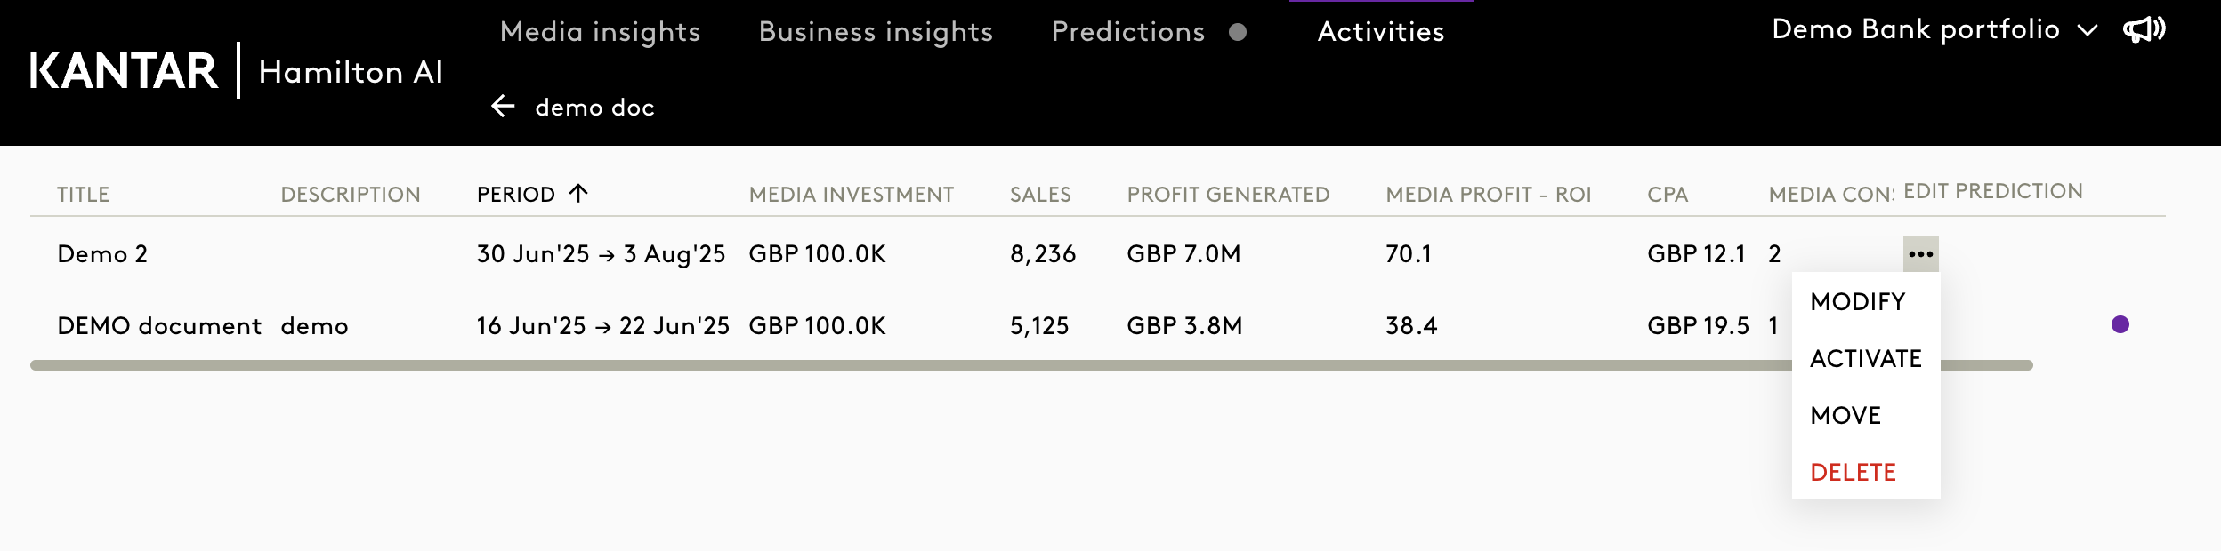Viewport: 2221px width, 551px height.
Task: Click the Period sort arrow icon
Action: [x=578, y=193]
